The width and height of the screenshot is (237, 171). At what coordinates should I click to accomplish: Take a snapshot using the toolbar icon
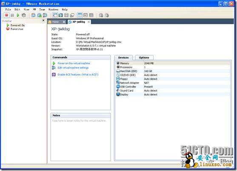[x=33, y=15]
